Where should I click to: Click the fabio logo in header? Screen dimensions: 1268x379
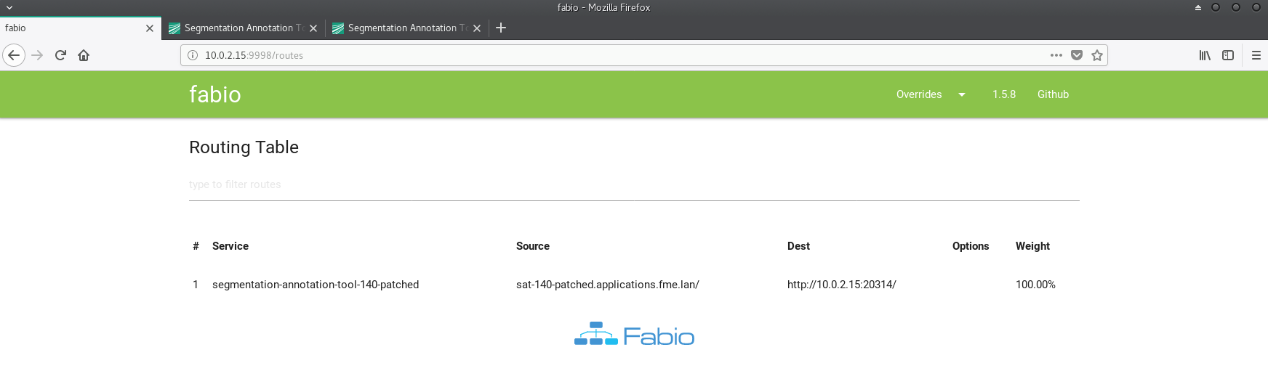pyautogui.click(x=215, y=94)
